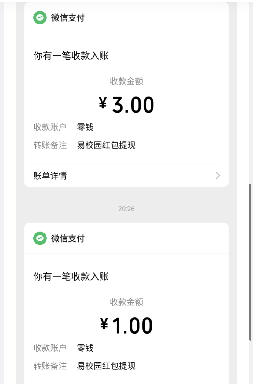Click the 转账备注 label in the ¥3.00 card
This screenshot has height=384, width=253.
click(x=50, y=145)
